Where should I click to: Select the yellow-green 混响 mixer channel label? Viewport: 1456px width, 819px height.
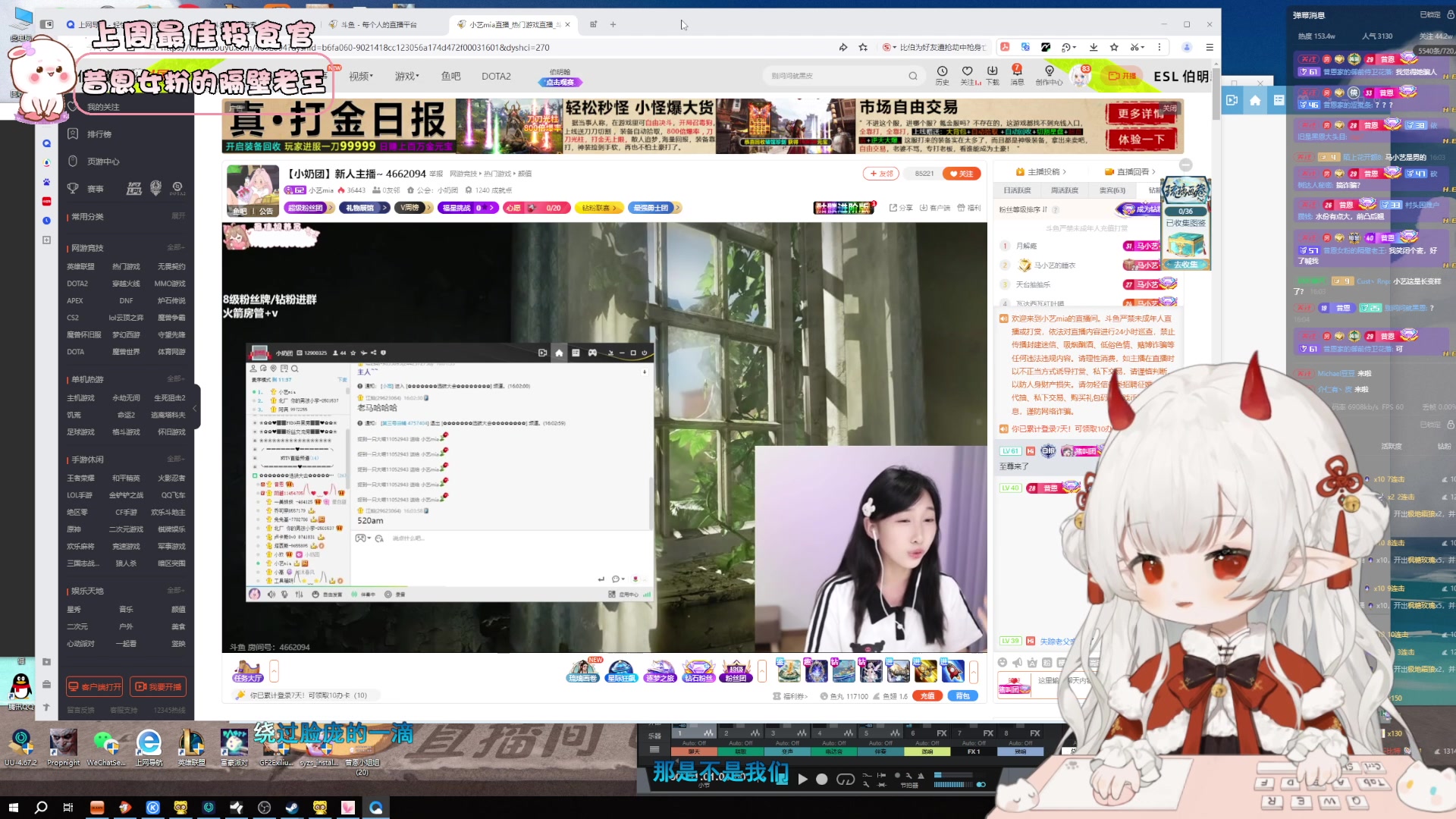[x=927, y=752]
